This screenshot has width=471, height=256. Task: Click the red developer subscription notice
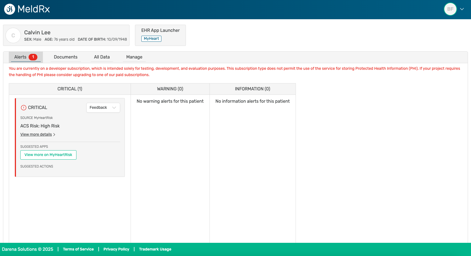click(x=234, y=72)
